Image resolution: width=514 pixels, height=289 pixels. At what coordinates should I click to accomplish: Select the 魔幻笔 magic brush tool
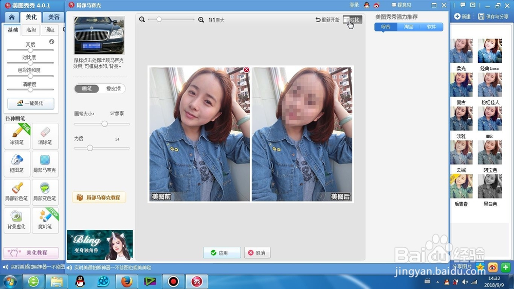pos(45,221)
